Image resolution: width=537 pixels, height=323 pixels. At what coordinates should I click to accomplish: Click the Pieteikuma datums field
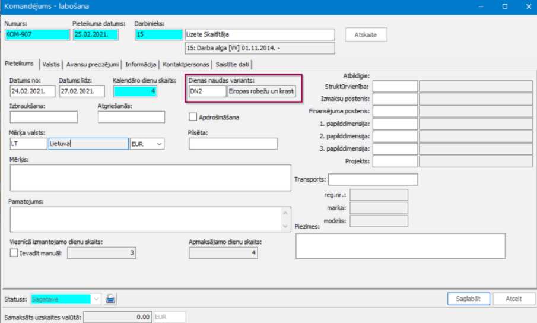[x=96, y=34]
